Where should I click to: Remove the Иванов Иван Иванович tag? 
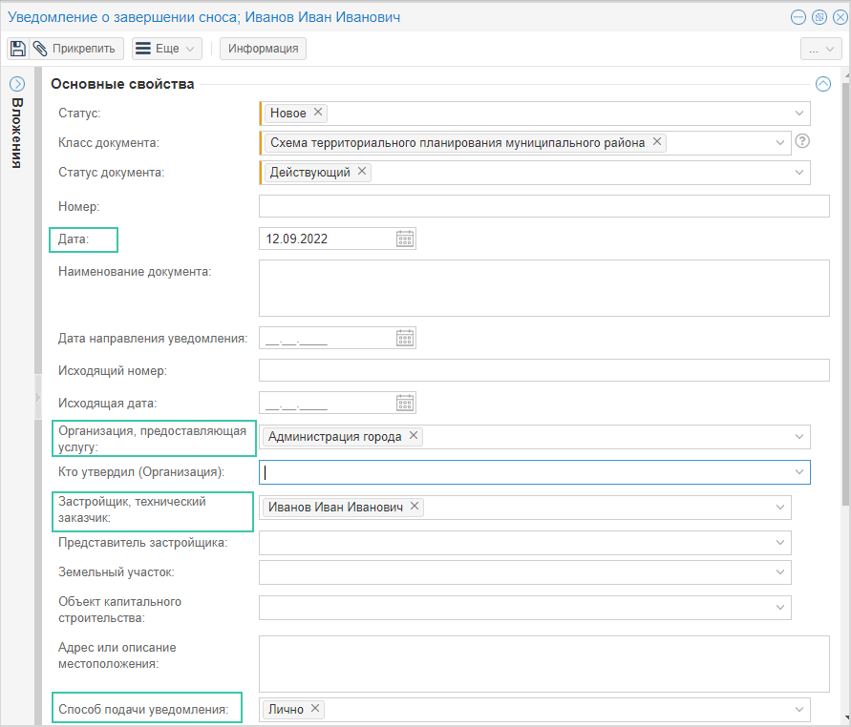415,507
